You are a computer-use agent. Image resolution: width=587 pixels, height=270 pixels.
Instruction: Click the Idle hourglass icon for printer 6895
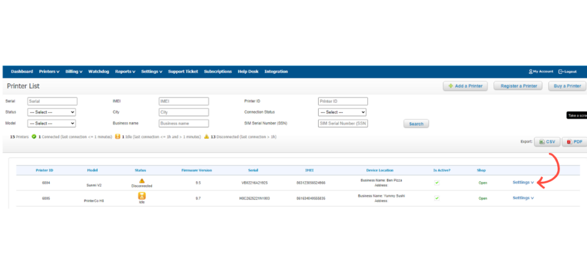pyautogui.click(x=142, y=196)
